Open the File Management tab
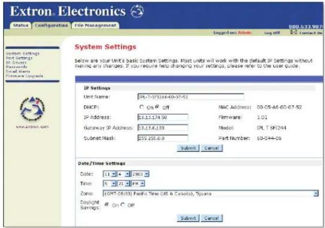 (95, 25)
